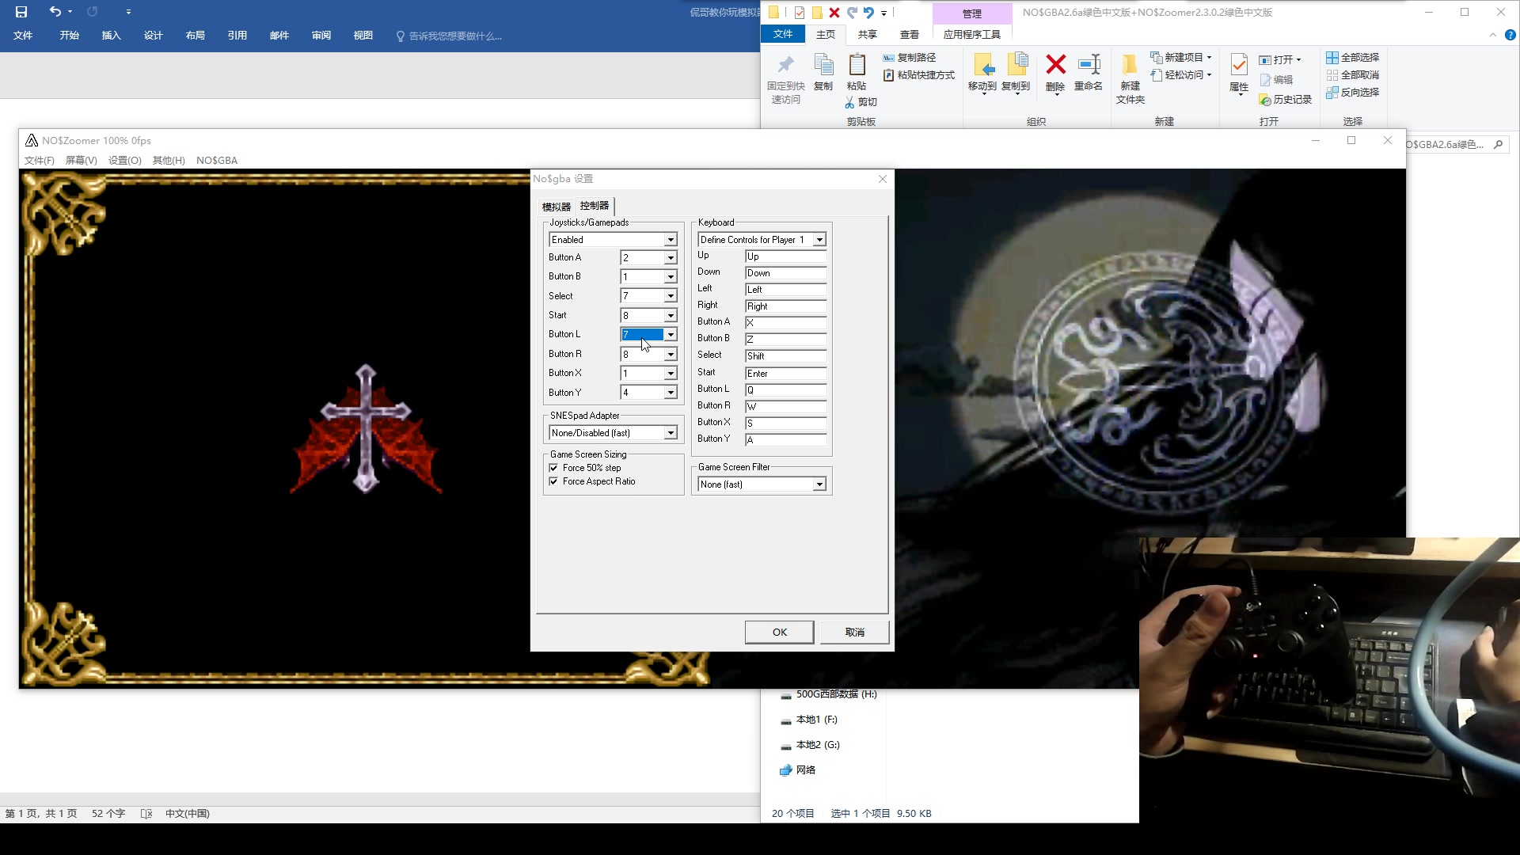1520x855 pixels.
Task: Click the Select All icon in the ribbon
Action: click(x=1332, y=57)
